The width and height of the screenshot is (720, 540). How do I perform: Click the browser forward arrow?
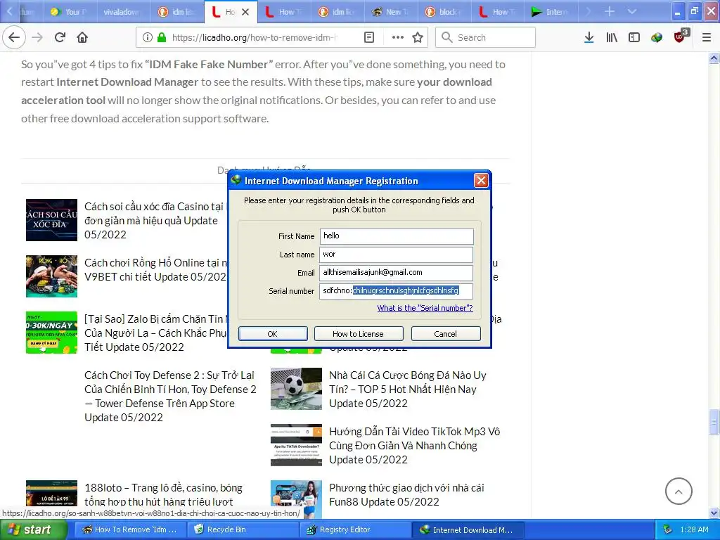[x=37, y=37]
